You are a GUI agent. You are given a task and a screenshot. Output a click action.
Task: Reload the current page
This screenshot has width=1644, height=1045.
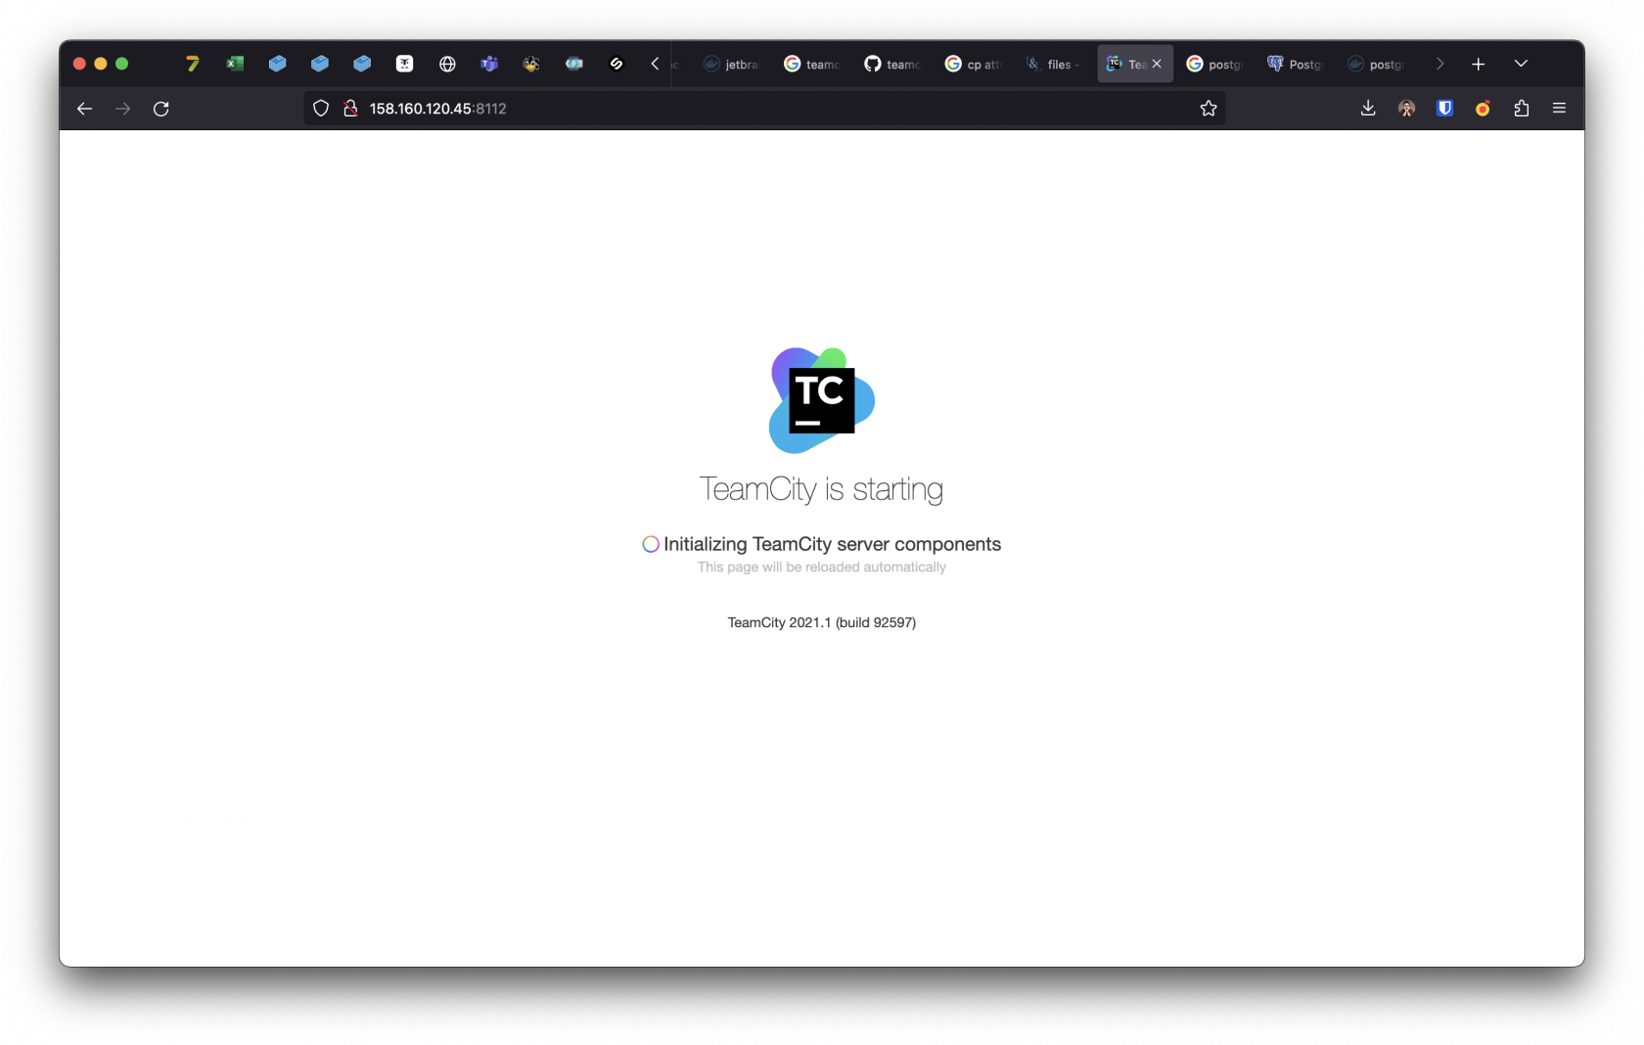[161, 109]
